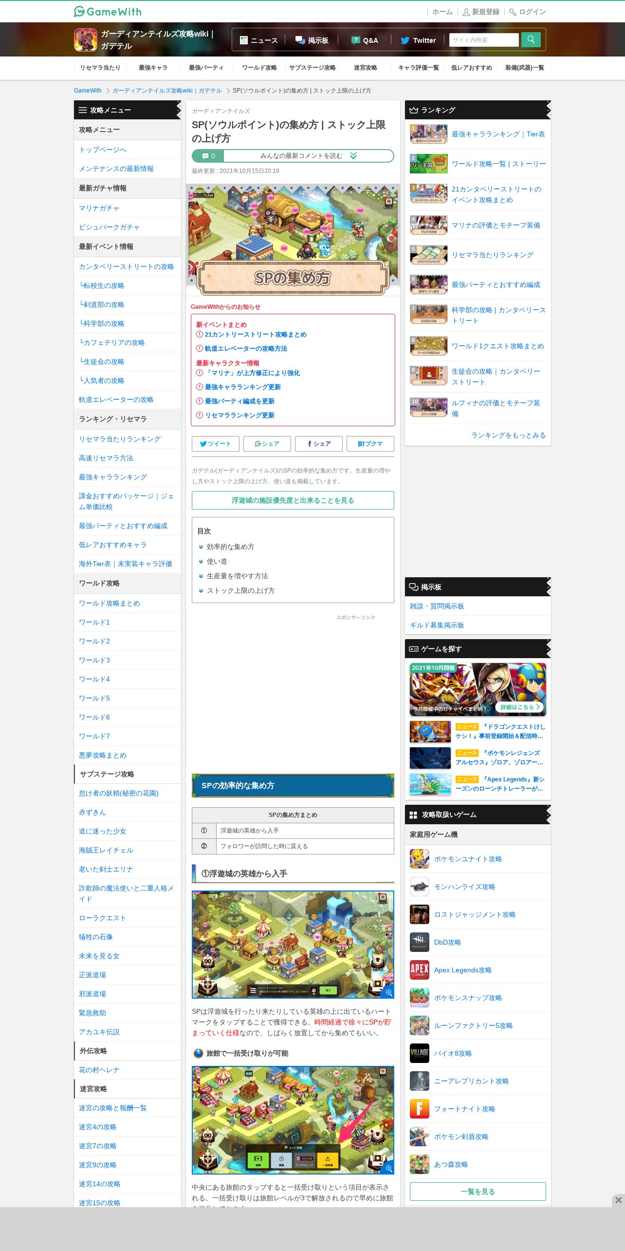Open the ポケモン剣盾攻略 game icon
This screenshot has width=625, height=1251.
click(x=420, y=1137)
